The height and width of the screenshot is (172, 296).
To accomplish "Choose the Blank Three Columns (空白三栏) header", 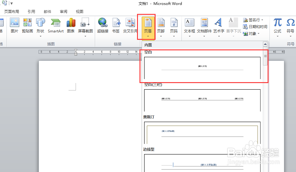I will point(202,100).
